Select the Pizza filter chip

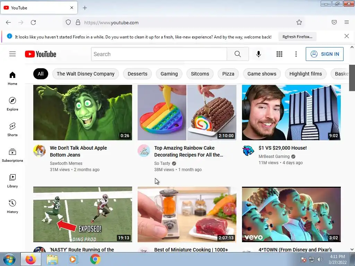[228, 74]
